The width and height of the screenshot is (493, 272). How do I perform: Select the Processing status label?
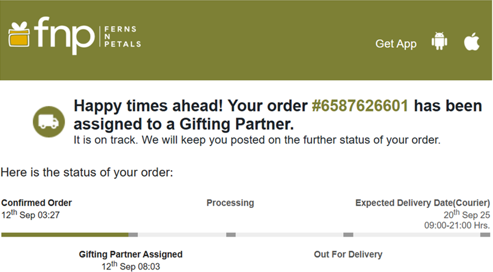[230, 203]
